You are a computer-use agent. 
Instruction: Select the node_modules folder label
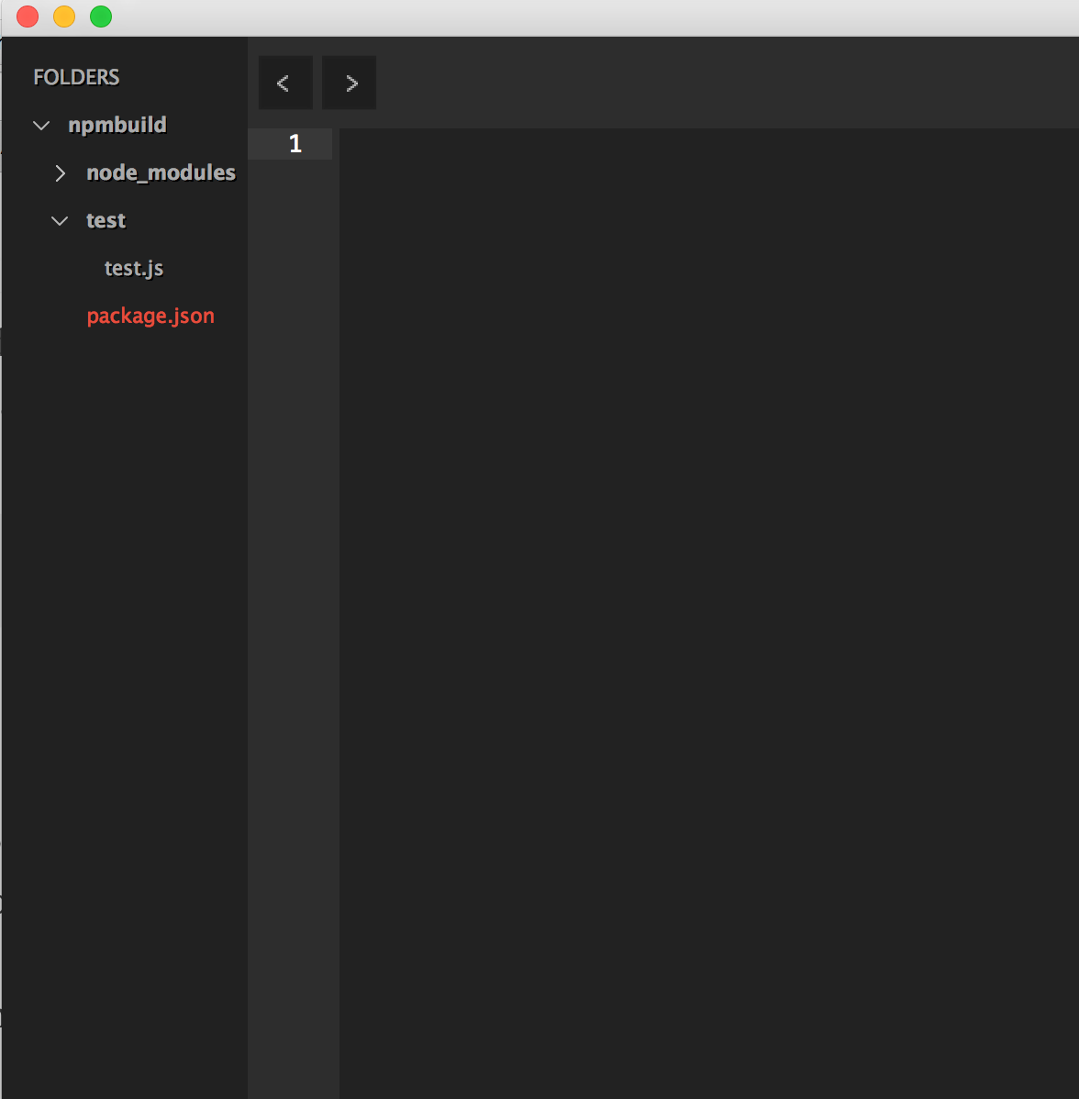161,172
